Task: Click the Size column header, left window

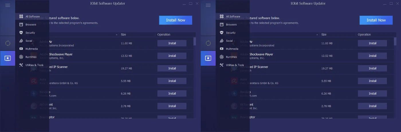Action: click(x=123, y=35)
